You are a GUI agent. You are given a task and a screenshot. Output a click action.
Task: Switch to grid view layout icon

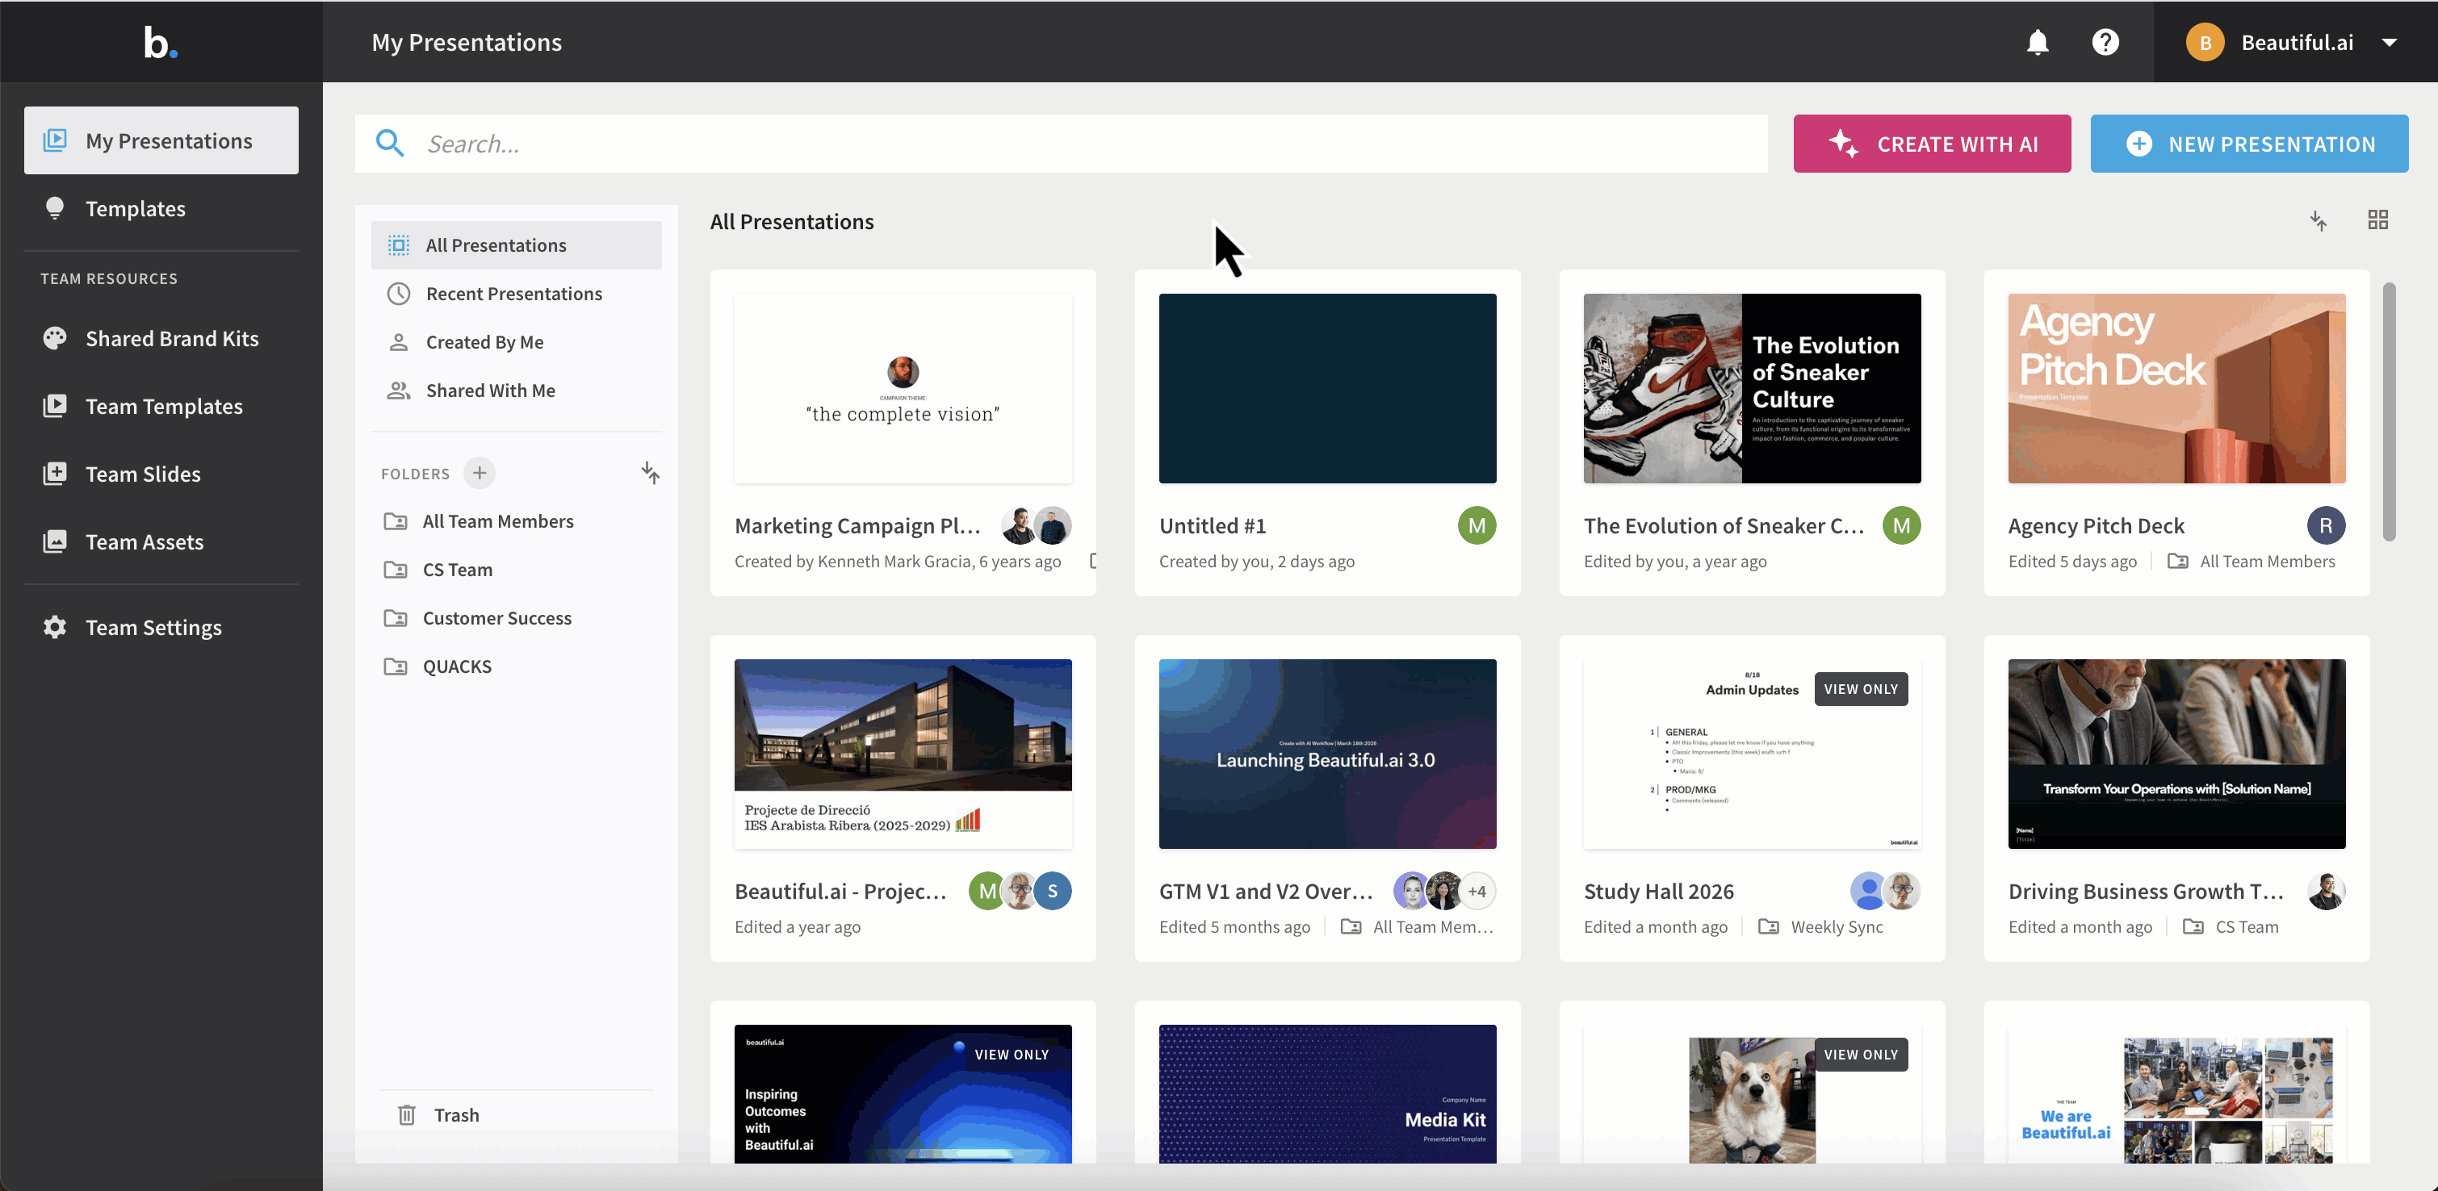[2377, 220]
